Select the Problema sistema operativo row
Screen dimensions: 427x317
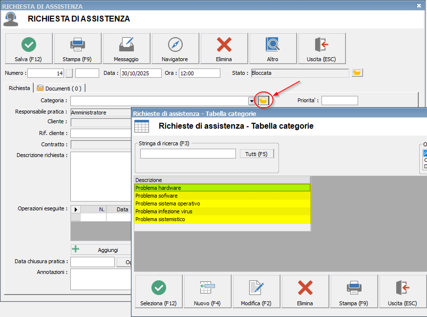point(222,204)
